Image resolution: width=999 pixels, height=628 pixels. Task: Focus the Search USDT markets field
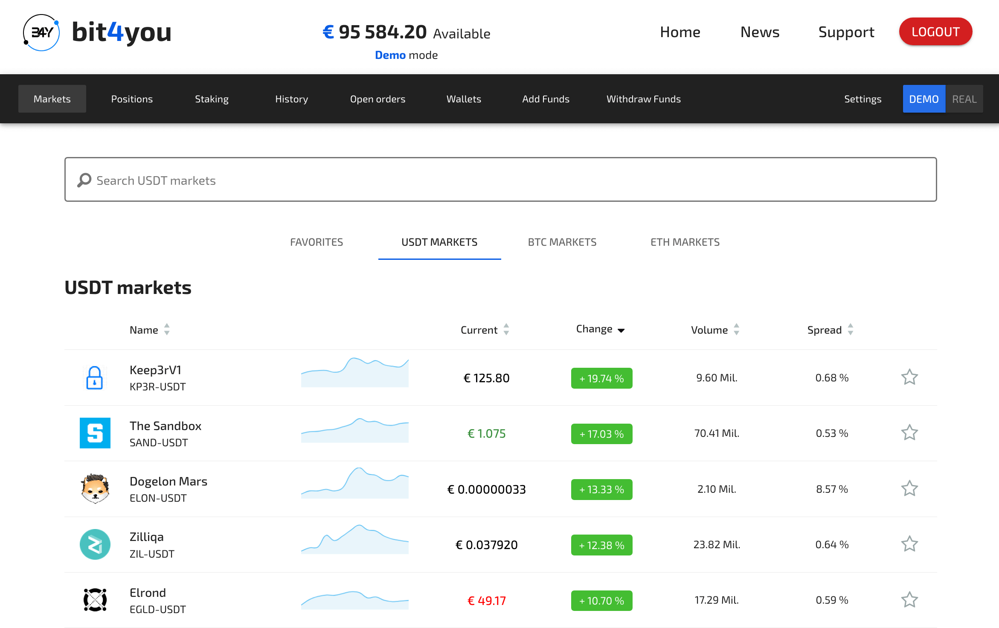512,180
